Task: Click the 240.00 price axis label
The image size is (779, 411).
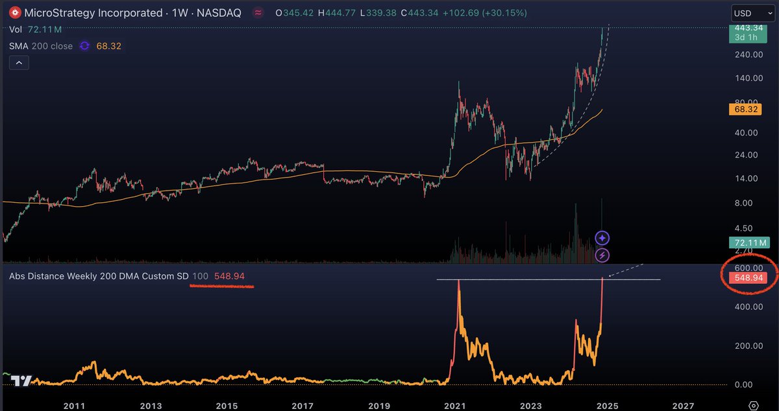Action: [748, 55]
